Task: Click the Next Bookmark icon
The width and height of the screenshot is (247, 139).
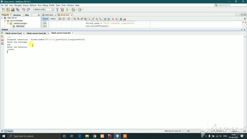Action: pyautogui.click(x=97, y=19)
